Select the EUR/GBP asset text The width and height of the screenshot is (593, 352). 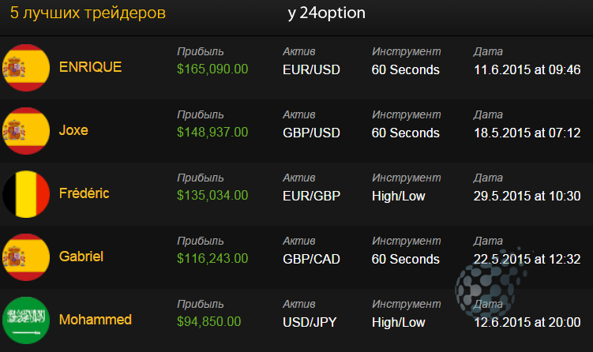(x=312, y=196)
